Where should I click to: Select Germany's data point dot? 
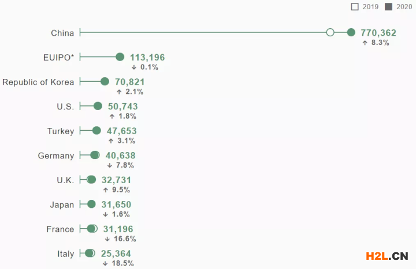coord(95,155)
